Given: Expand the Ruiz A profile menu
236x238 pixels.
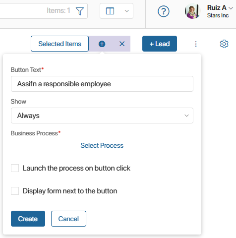Looking at the screenshot, I should click(231, 8).
